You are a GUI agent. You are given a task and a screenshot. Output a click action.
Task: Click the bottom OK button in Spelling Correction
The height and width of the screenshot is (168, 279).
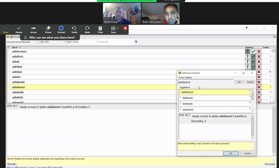(x=231, y=153)
